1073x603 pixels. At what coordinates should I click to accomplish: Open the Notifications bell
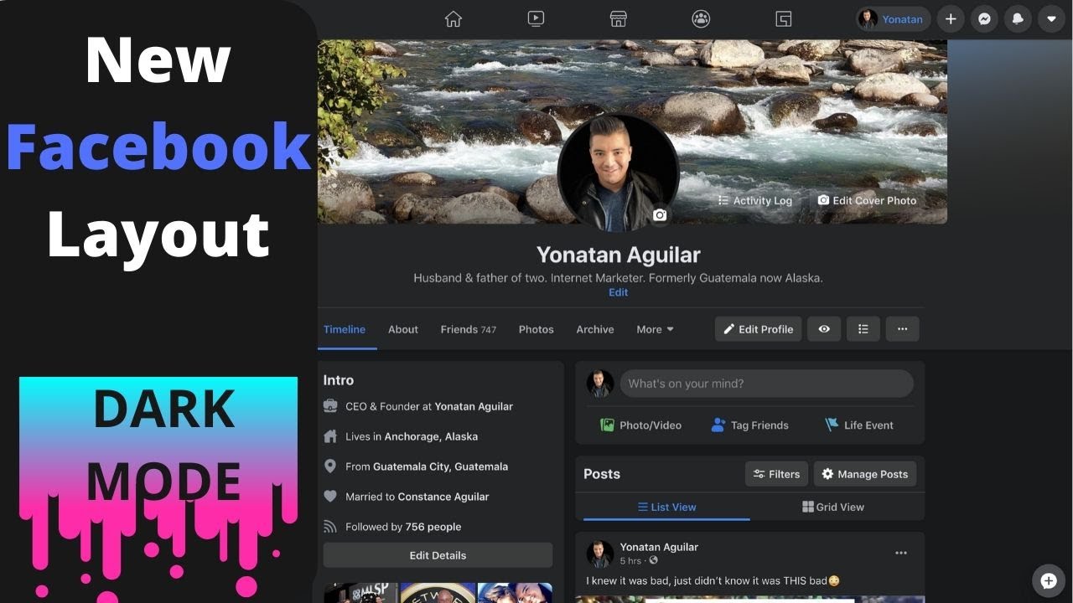[x=1019, y=19]
